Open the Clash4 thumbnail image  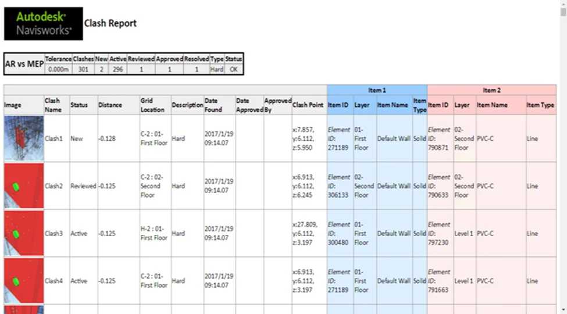click(x=24, y=280)
